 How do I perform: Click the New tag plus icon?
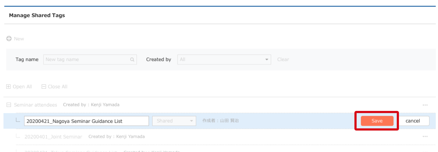pyautogui.click(x=9, y=39)
